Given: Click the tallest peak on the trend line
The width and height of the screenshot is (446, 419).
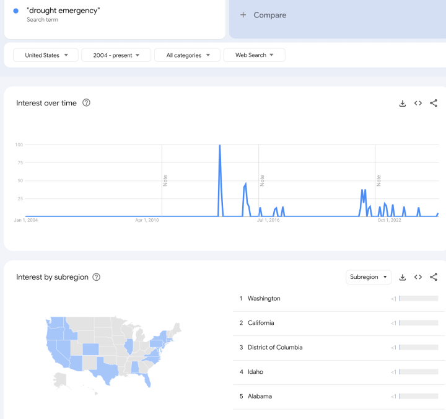Looking at the screenshot, I should point(220,146).
